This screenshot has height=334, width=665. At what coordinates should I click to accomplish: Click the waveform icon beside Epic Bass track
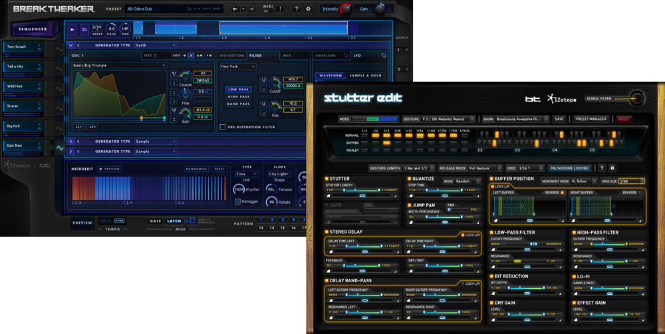(59, 148)
